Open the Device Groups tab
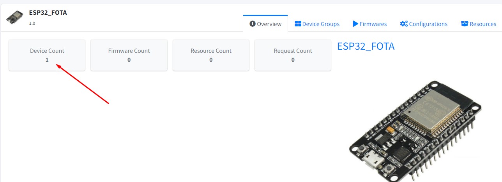 point(317,24)
